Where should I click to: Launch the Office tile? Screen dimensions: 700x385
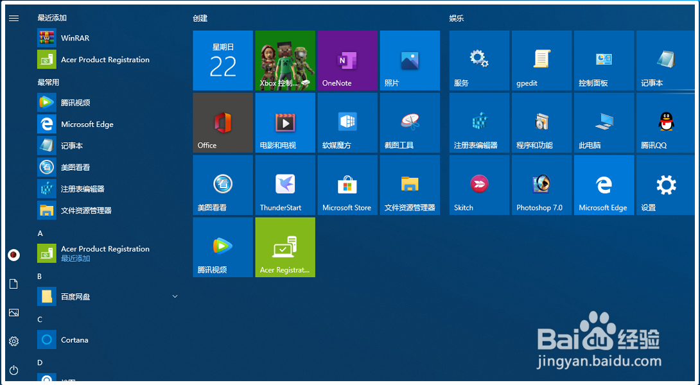[x=223, y=123]
